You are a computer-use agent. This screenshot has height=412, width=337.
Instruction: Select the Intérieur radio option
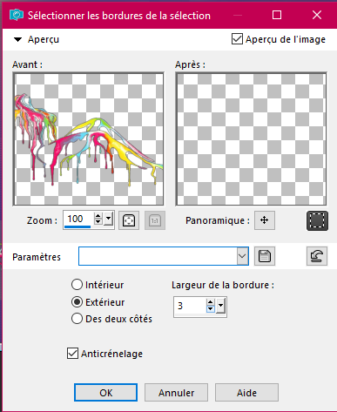pyautogui.click(x=77, y=285)
